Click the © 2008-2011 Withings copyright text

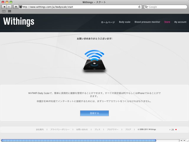147,129
